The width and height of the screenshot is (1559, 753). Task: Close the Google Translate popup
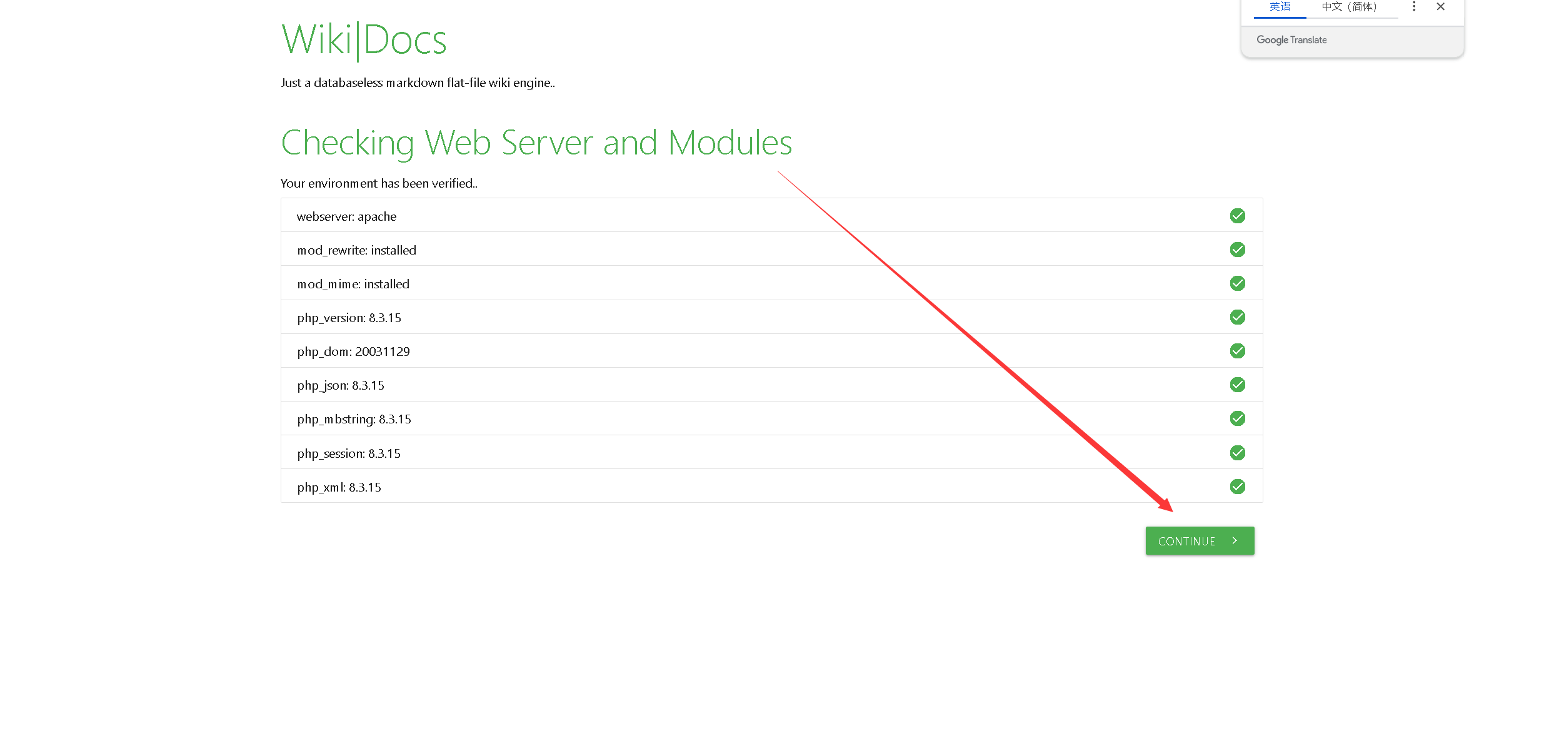(1441, 7)
